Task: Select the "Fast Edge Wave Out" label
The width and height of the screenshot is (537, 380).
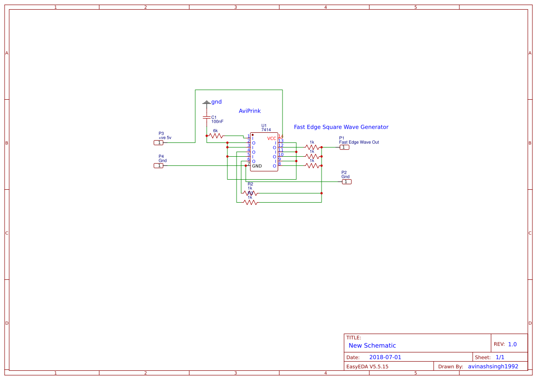Action: 359,142
